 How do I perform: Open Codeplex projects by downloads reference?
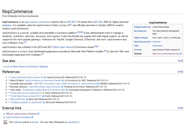pyautogui.click(x=26, y=102)
